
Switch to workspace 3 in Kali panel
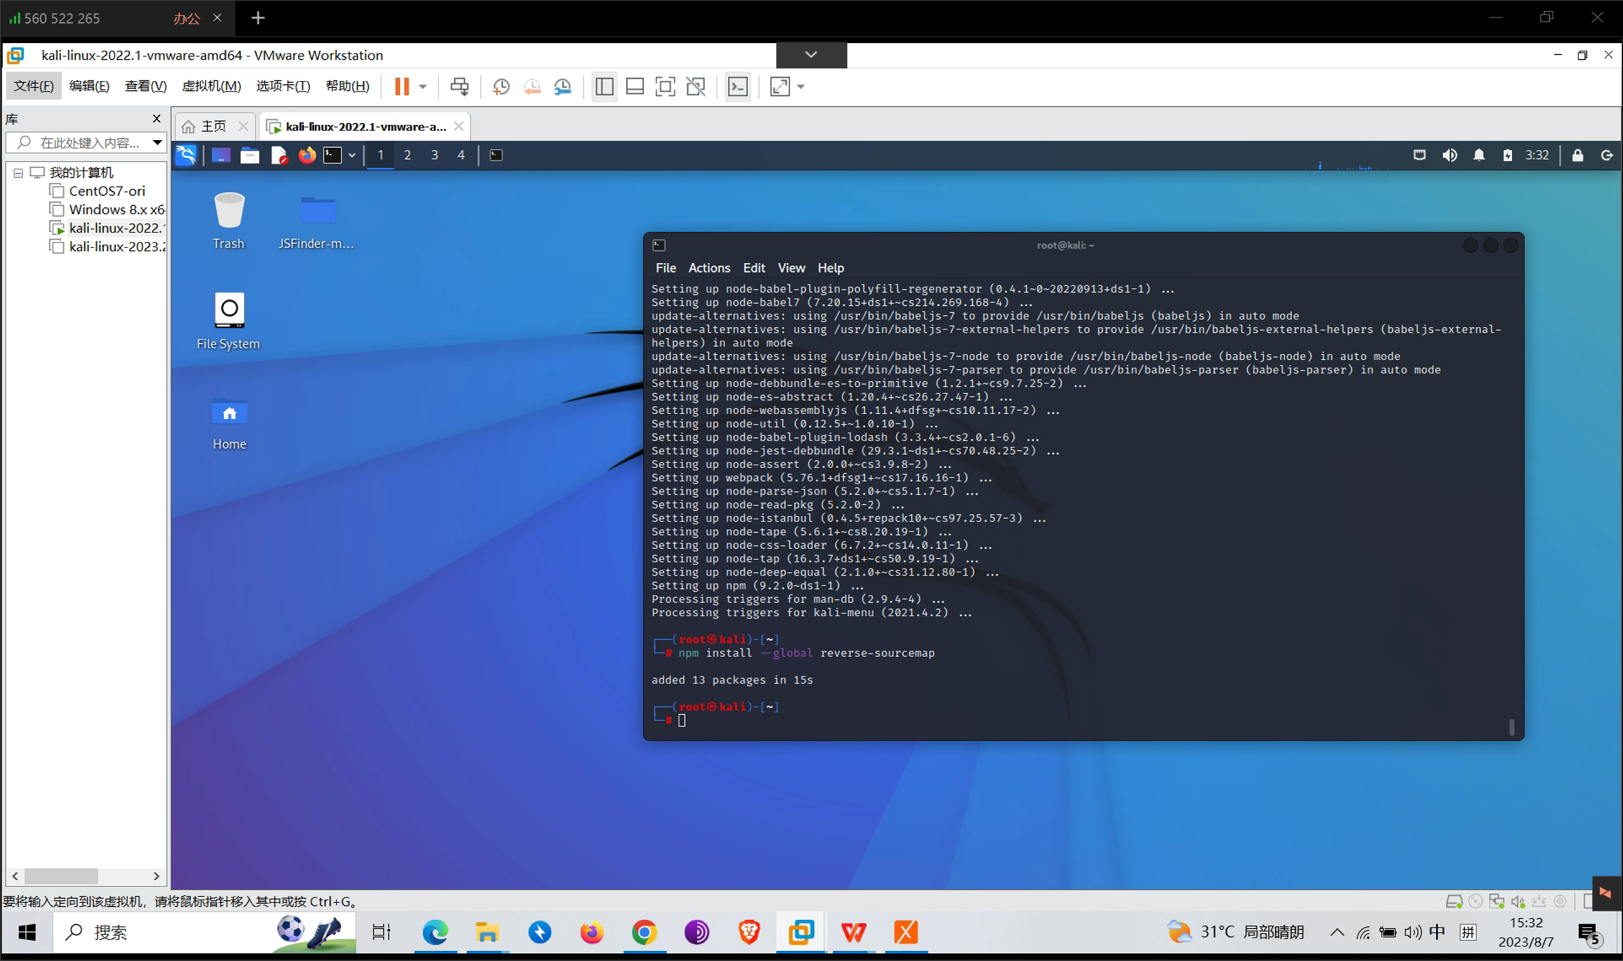(x=434, y=155)
